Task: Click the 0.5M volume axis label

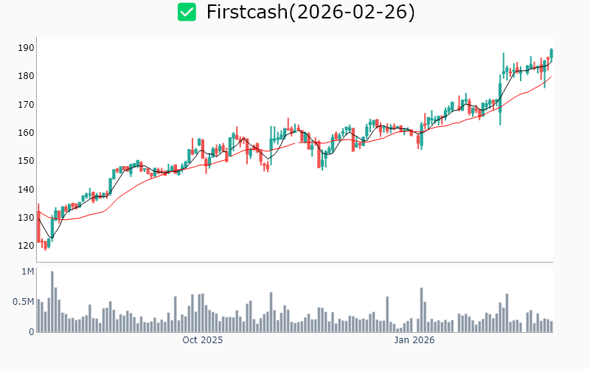Action: [x=23, y=302]
